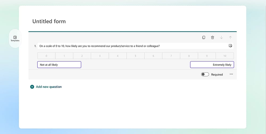Edit the Untitled form title
266x134 pixels.
(x=49, y=21)
